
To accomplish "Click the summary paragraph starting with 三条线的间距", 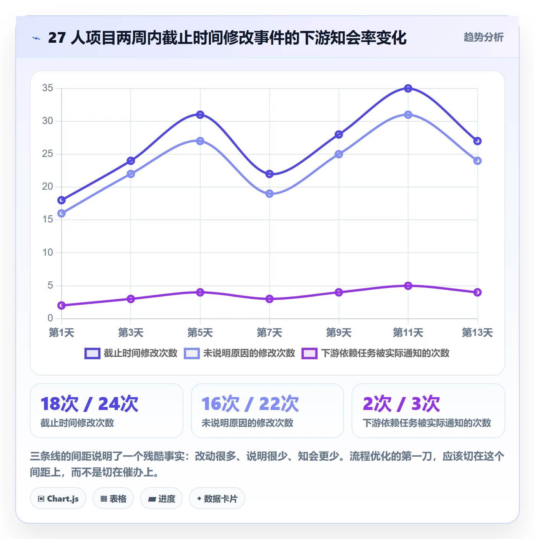I will [267, 464].
